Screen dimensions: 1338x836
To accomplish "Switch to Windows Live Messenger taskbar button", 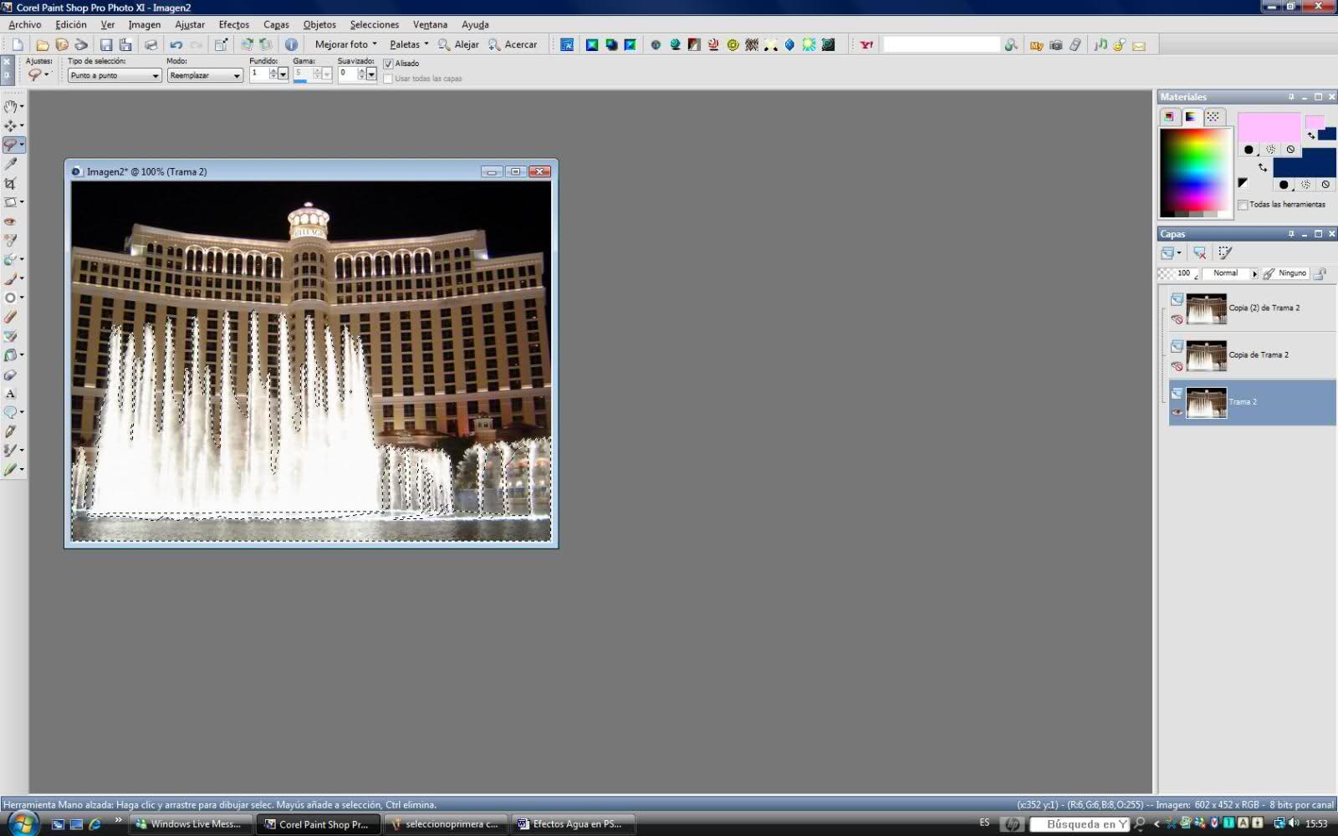I will [x=191, y=823].
